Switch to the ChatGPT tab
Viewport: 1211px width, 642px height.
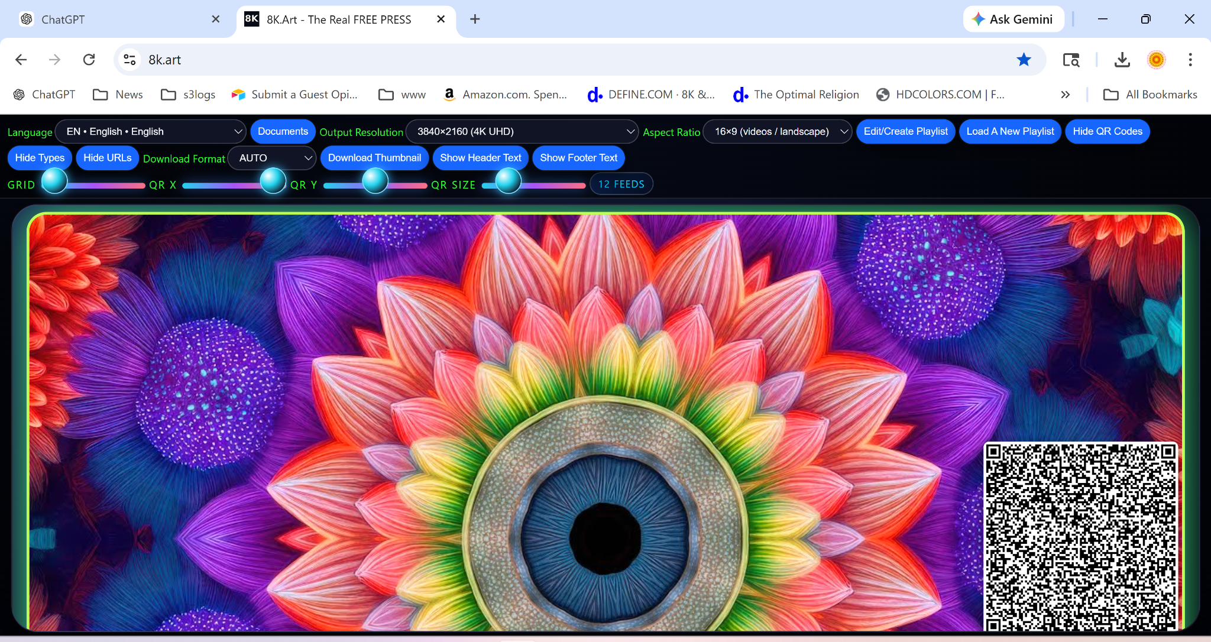(118, 20)
